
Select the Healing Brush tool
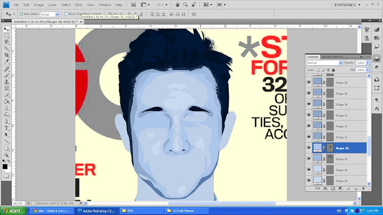[7, 69]
